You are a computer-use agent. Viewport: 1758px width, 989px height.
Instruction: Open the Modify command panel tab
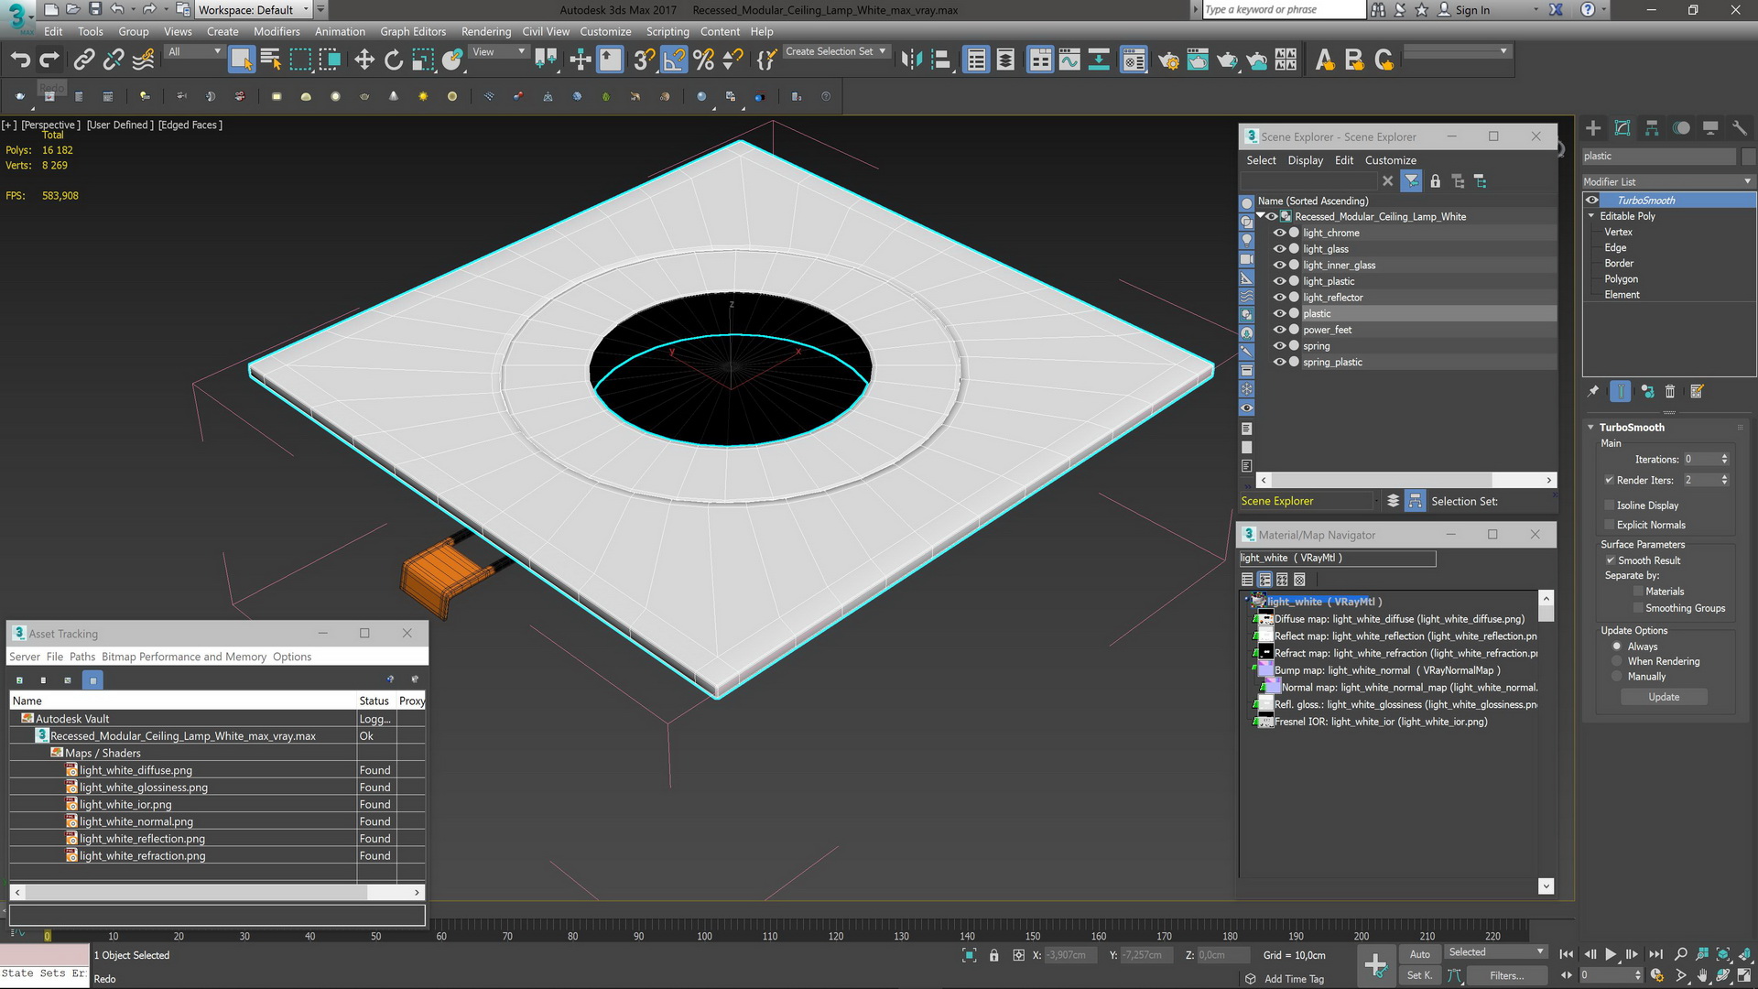[1622, 128]
